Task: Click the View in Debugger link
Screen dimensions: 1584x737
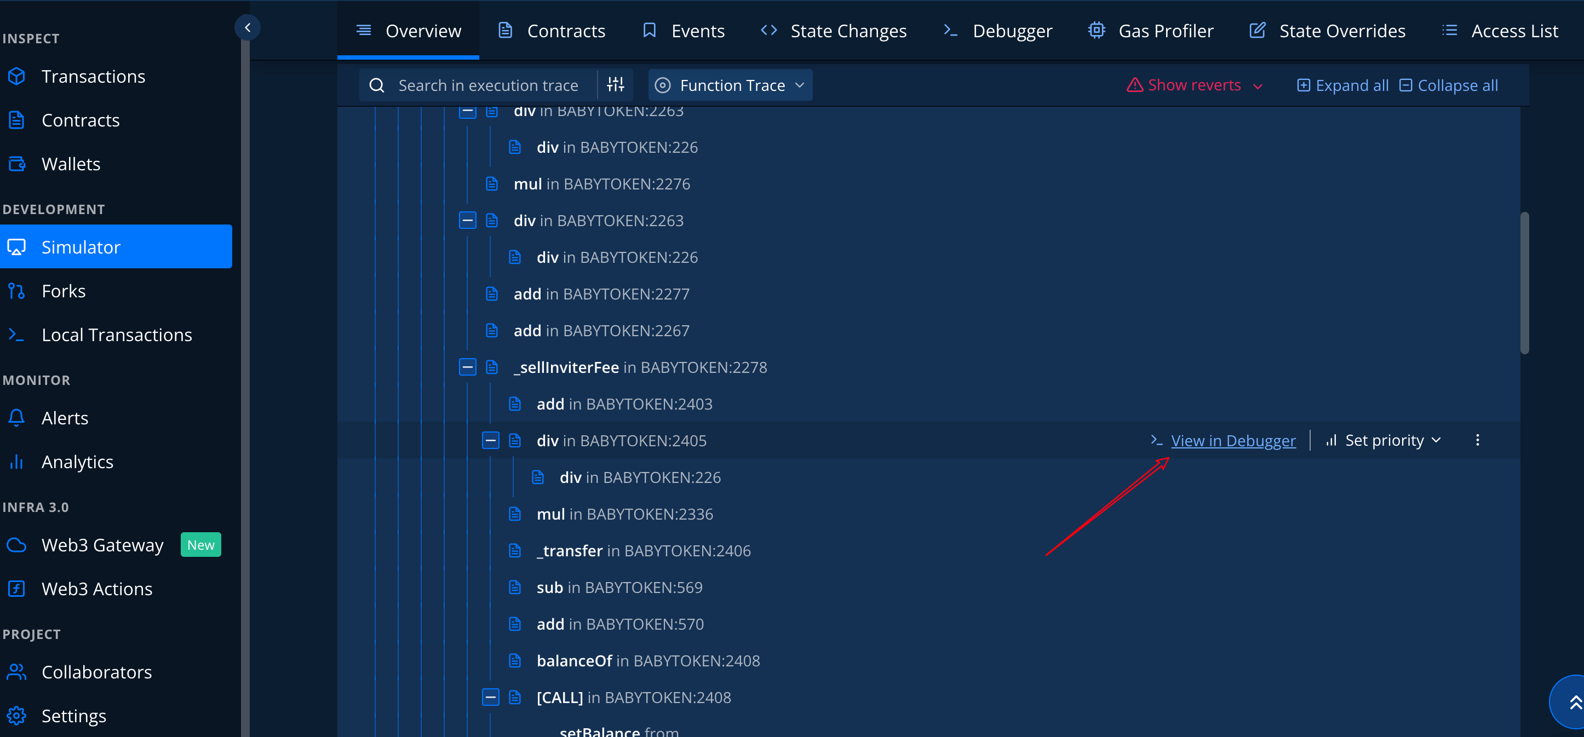Action: coord(1233,440)
